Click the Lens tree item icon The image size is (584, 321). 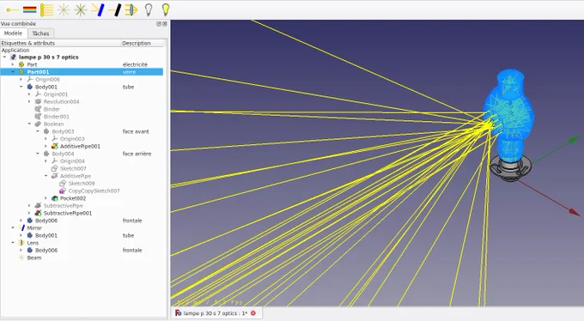coord(21,243)
